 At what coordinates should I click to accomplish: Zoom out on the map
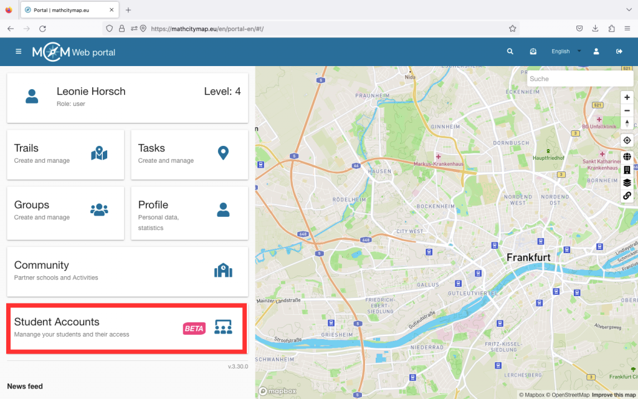(627, 110)
